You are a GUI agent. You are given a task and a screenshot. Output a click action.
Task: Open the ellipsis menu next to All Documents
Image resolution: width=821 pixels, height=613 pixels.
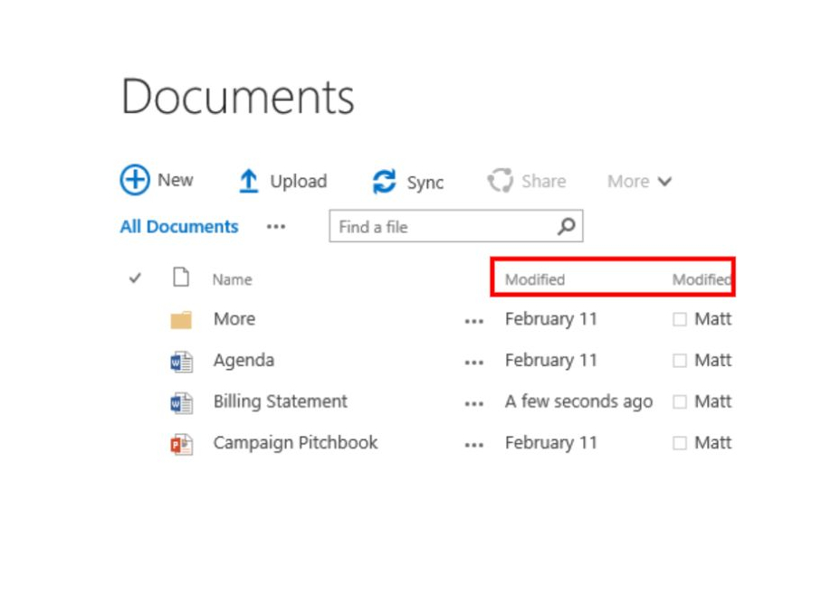coord(276,227)
